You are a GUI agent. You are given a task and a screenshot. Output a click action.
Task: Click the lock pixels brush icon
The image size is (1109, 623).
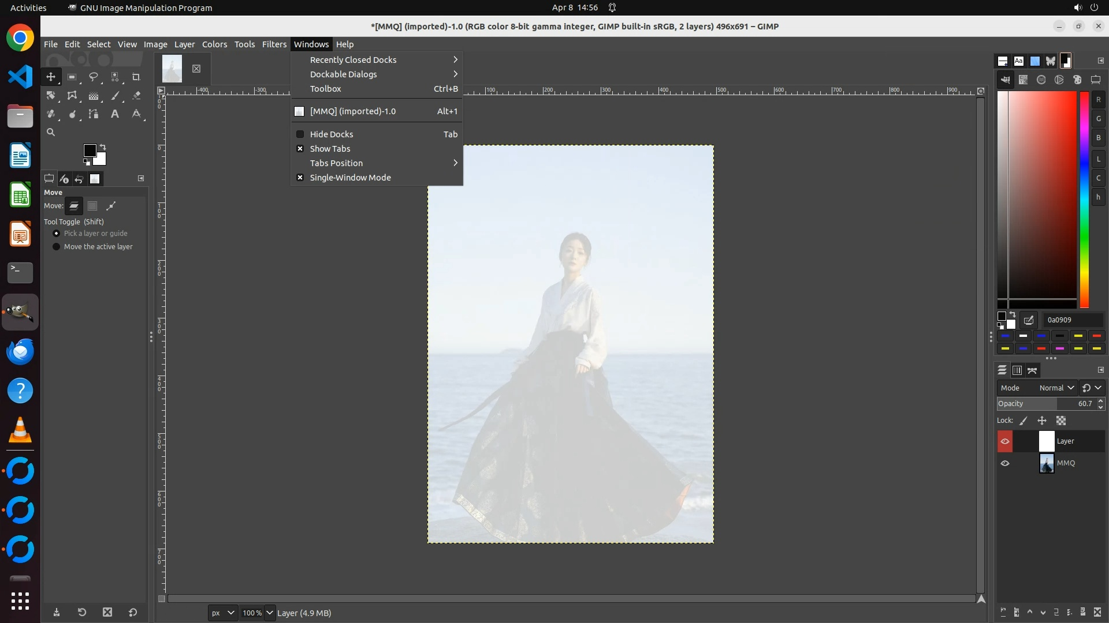tap(1024, 421)
